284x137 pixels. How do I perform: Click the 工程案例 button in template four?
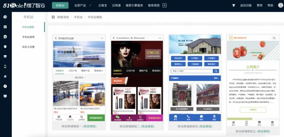195,64
